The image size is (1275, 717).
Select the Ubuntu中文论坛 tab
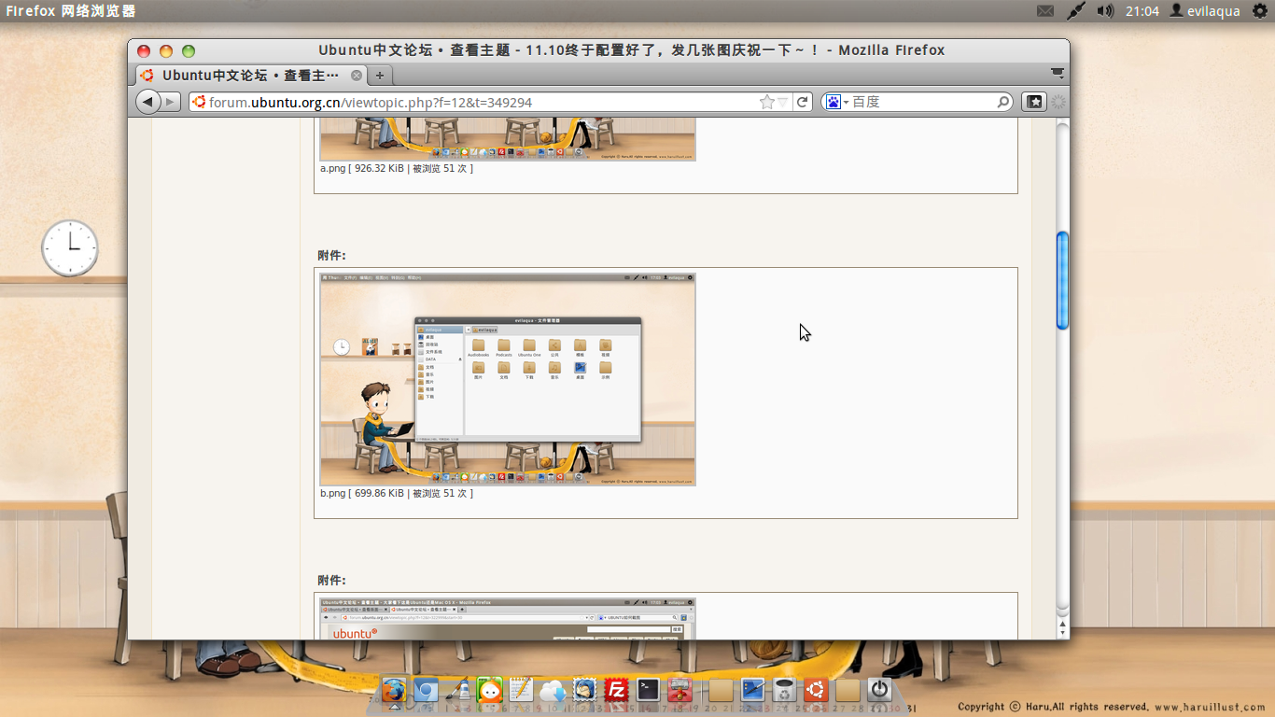tap(251, 76)
